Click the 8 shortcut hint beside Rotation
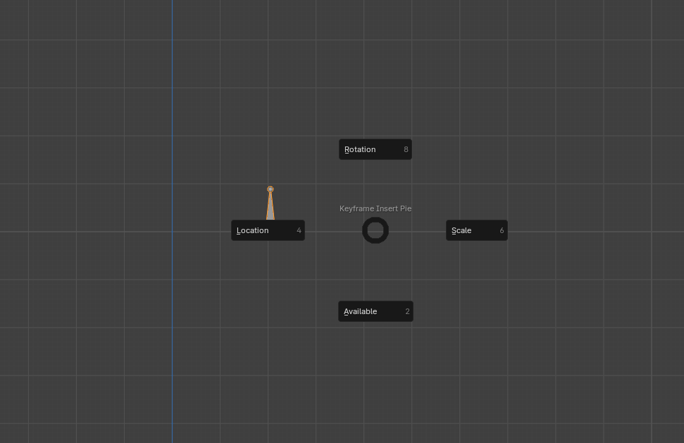Image resolution: width=684 pixels, height=443 pixels. (x=406, y=149)
